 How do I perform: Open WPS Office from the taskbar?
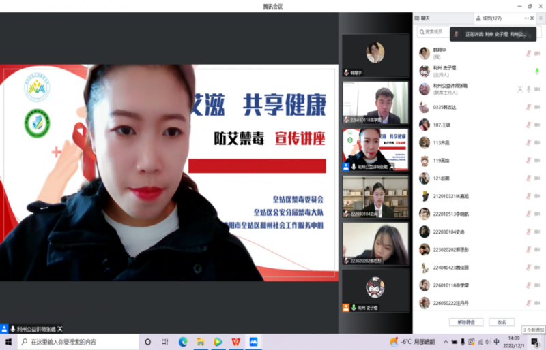[x=235, y=342]
